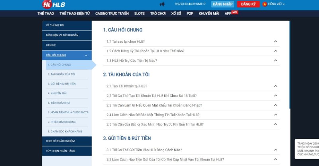Image resolution: width=319 pixels, height=166 pixels.
Task: Select VỀ CHÚNG TÔI in sidebar
Action: [x=67, y=26]
